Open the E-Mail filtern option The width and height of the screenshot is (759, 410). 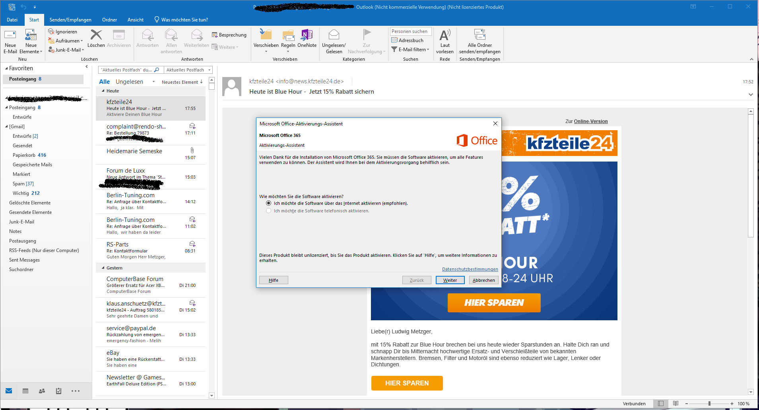(410, 49)
